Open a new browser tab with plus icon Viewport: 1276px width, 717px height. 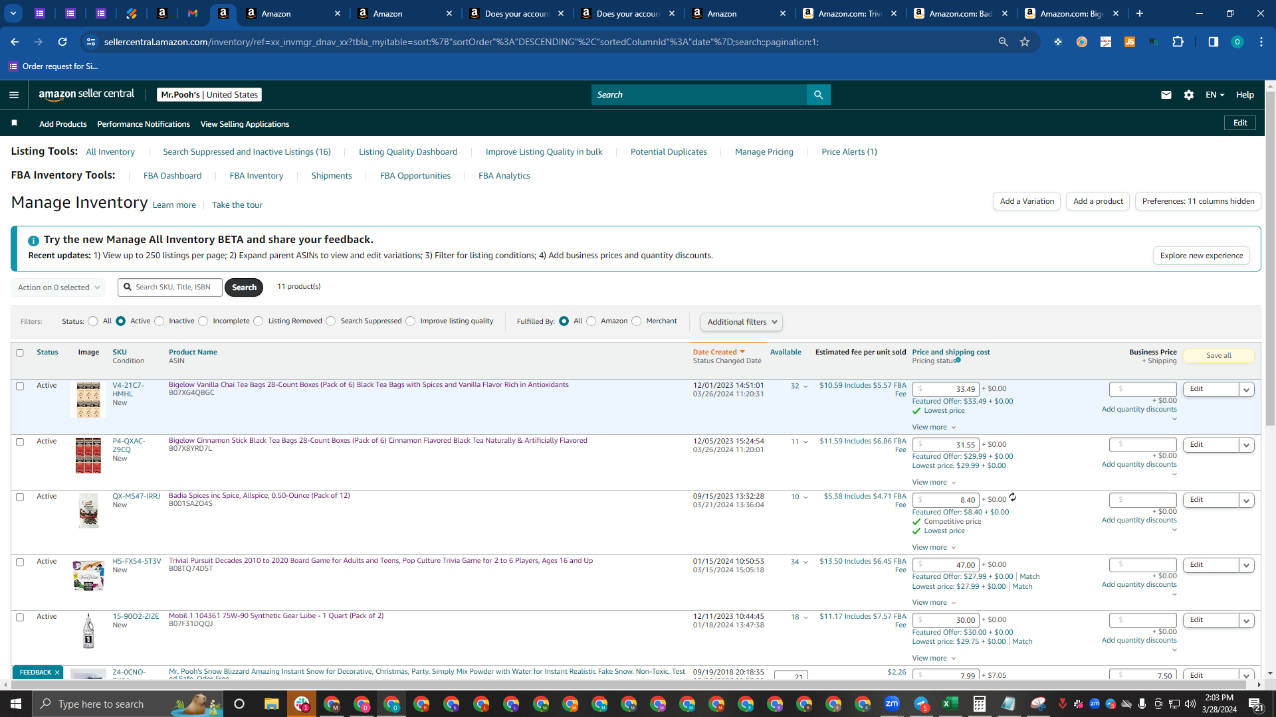click(1140, 13)
